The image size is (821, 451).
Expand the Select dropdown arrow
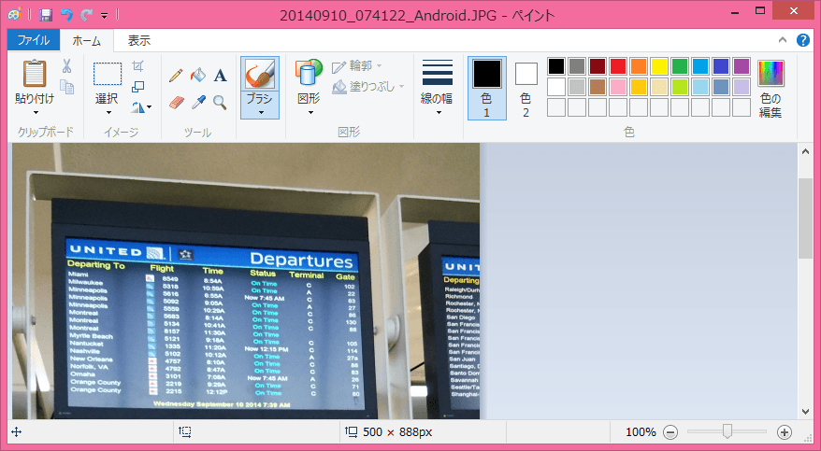pos(108,112)
